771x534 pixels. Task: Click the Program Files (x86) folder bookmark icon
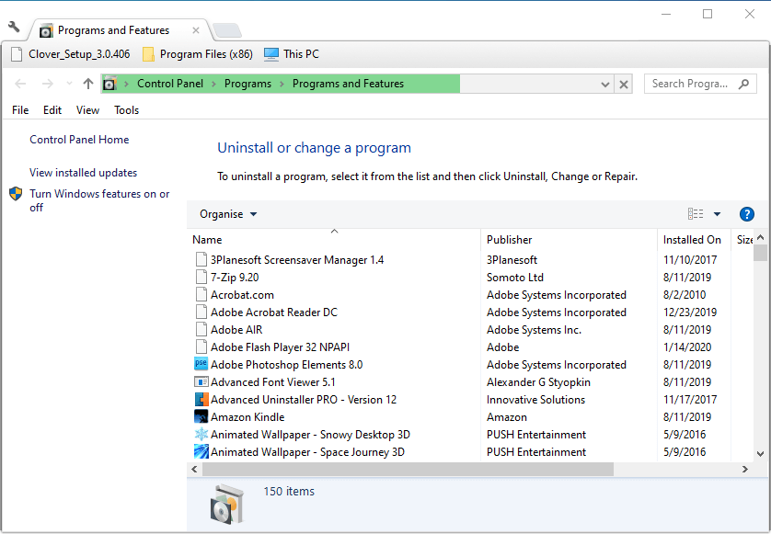[x=149, y=53]
